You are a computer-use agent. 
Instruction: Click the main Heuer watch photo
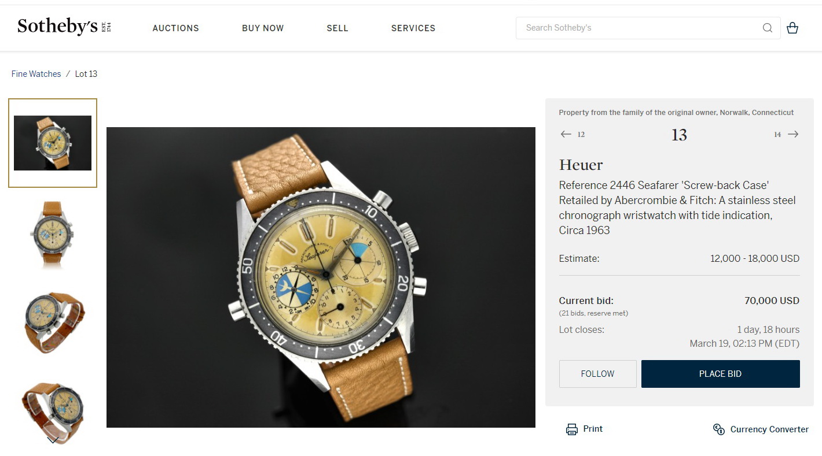click(321, 277)
